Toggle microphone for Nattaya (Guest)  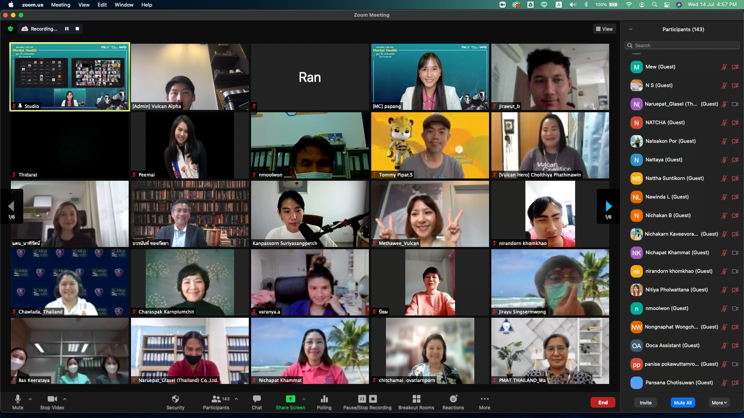point(724,160)
